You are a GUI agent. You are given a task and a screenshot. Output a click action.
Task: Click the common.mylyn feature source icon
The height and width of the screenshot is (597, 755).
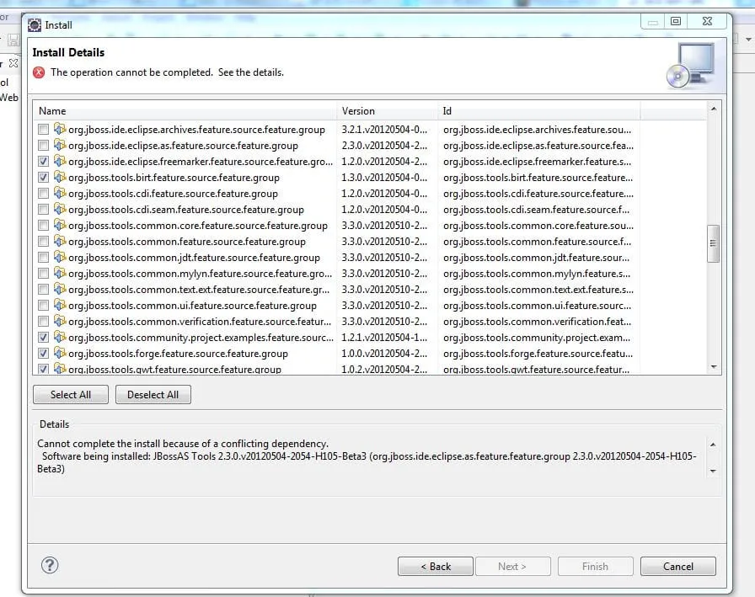coord(60,273)
